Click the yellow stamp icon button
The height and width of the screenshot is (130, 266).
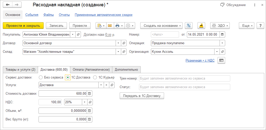click(x=201, y=25)
